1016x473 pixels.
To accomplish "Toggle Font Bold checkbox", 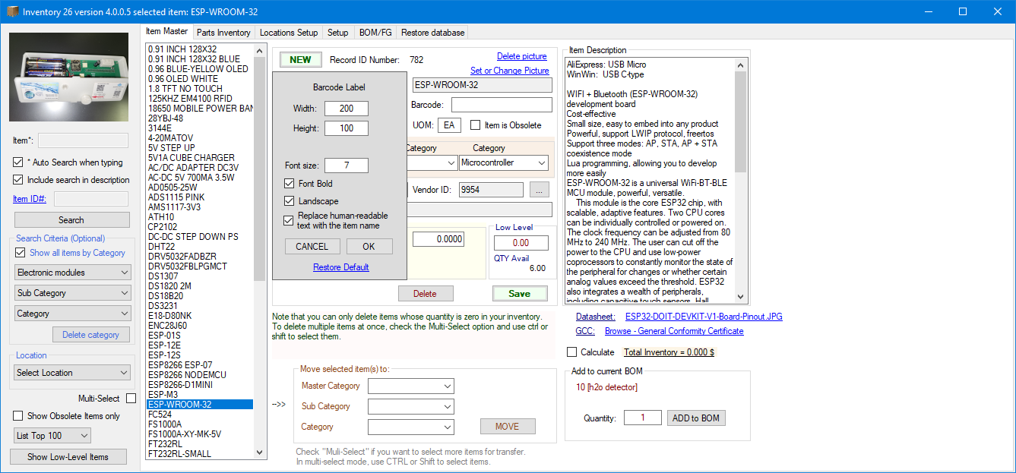I will click(x=289, y=184).
